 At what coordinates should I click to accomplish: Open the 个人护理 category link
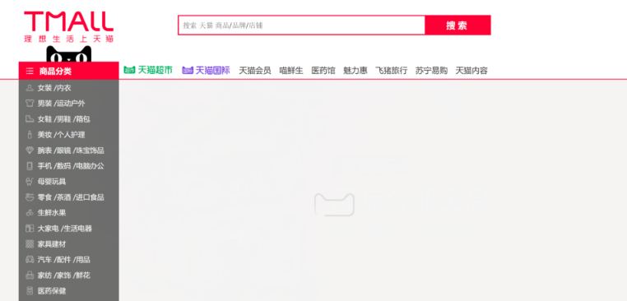(x=71, y=135)
